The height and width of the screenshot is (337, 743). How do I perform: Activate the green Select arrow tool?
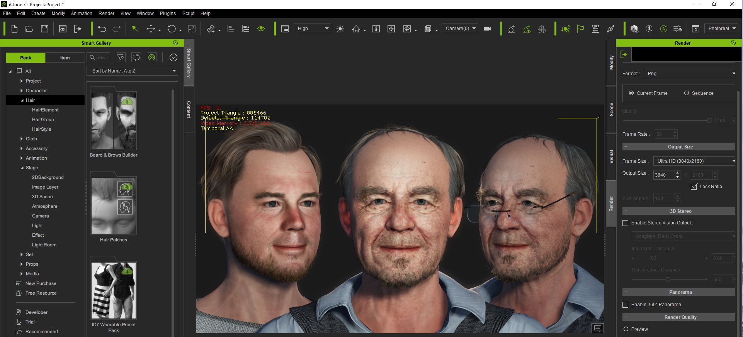pos(135,29)
